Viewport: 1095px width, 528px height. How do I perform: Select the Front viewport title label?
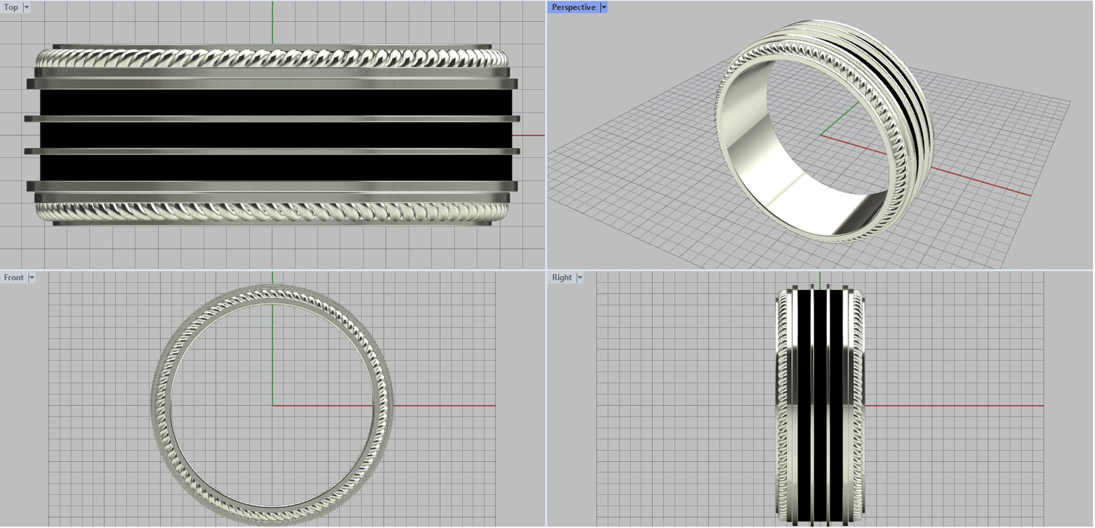point(14,278)
